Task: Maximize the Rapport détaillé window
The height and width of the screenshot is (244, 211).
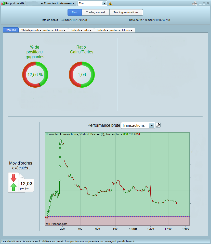Action: coord(204,3)
